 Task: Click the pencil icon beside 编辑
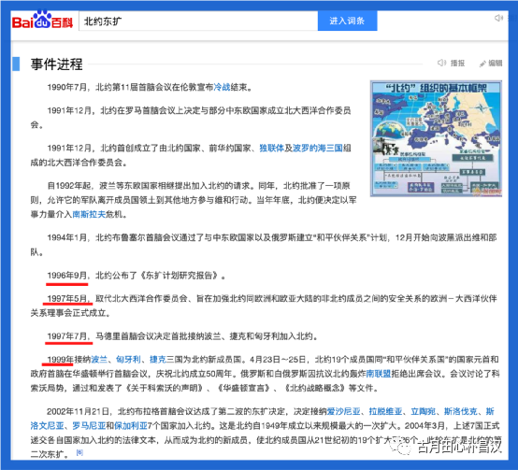pyautogui.click(x=482, y=64)
